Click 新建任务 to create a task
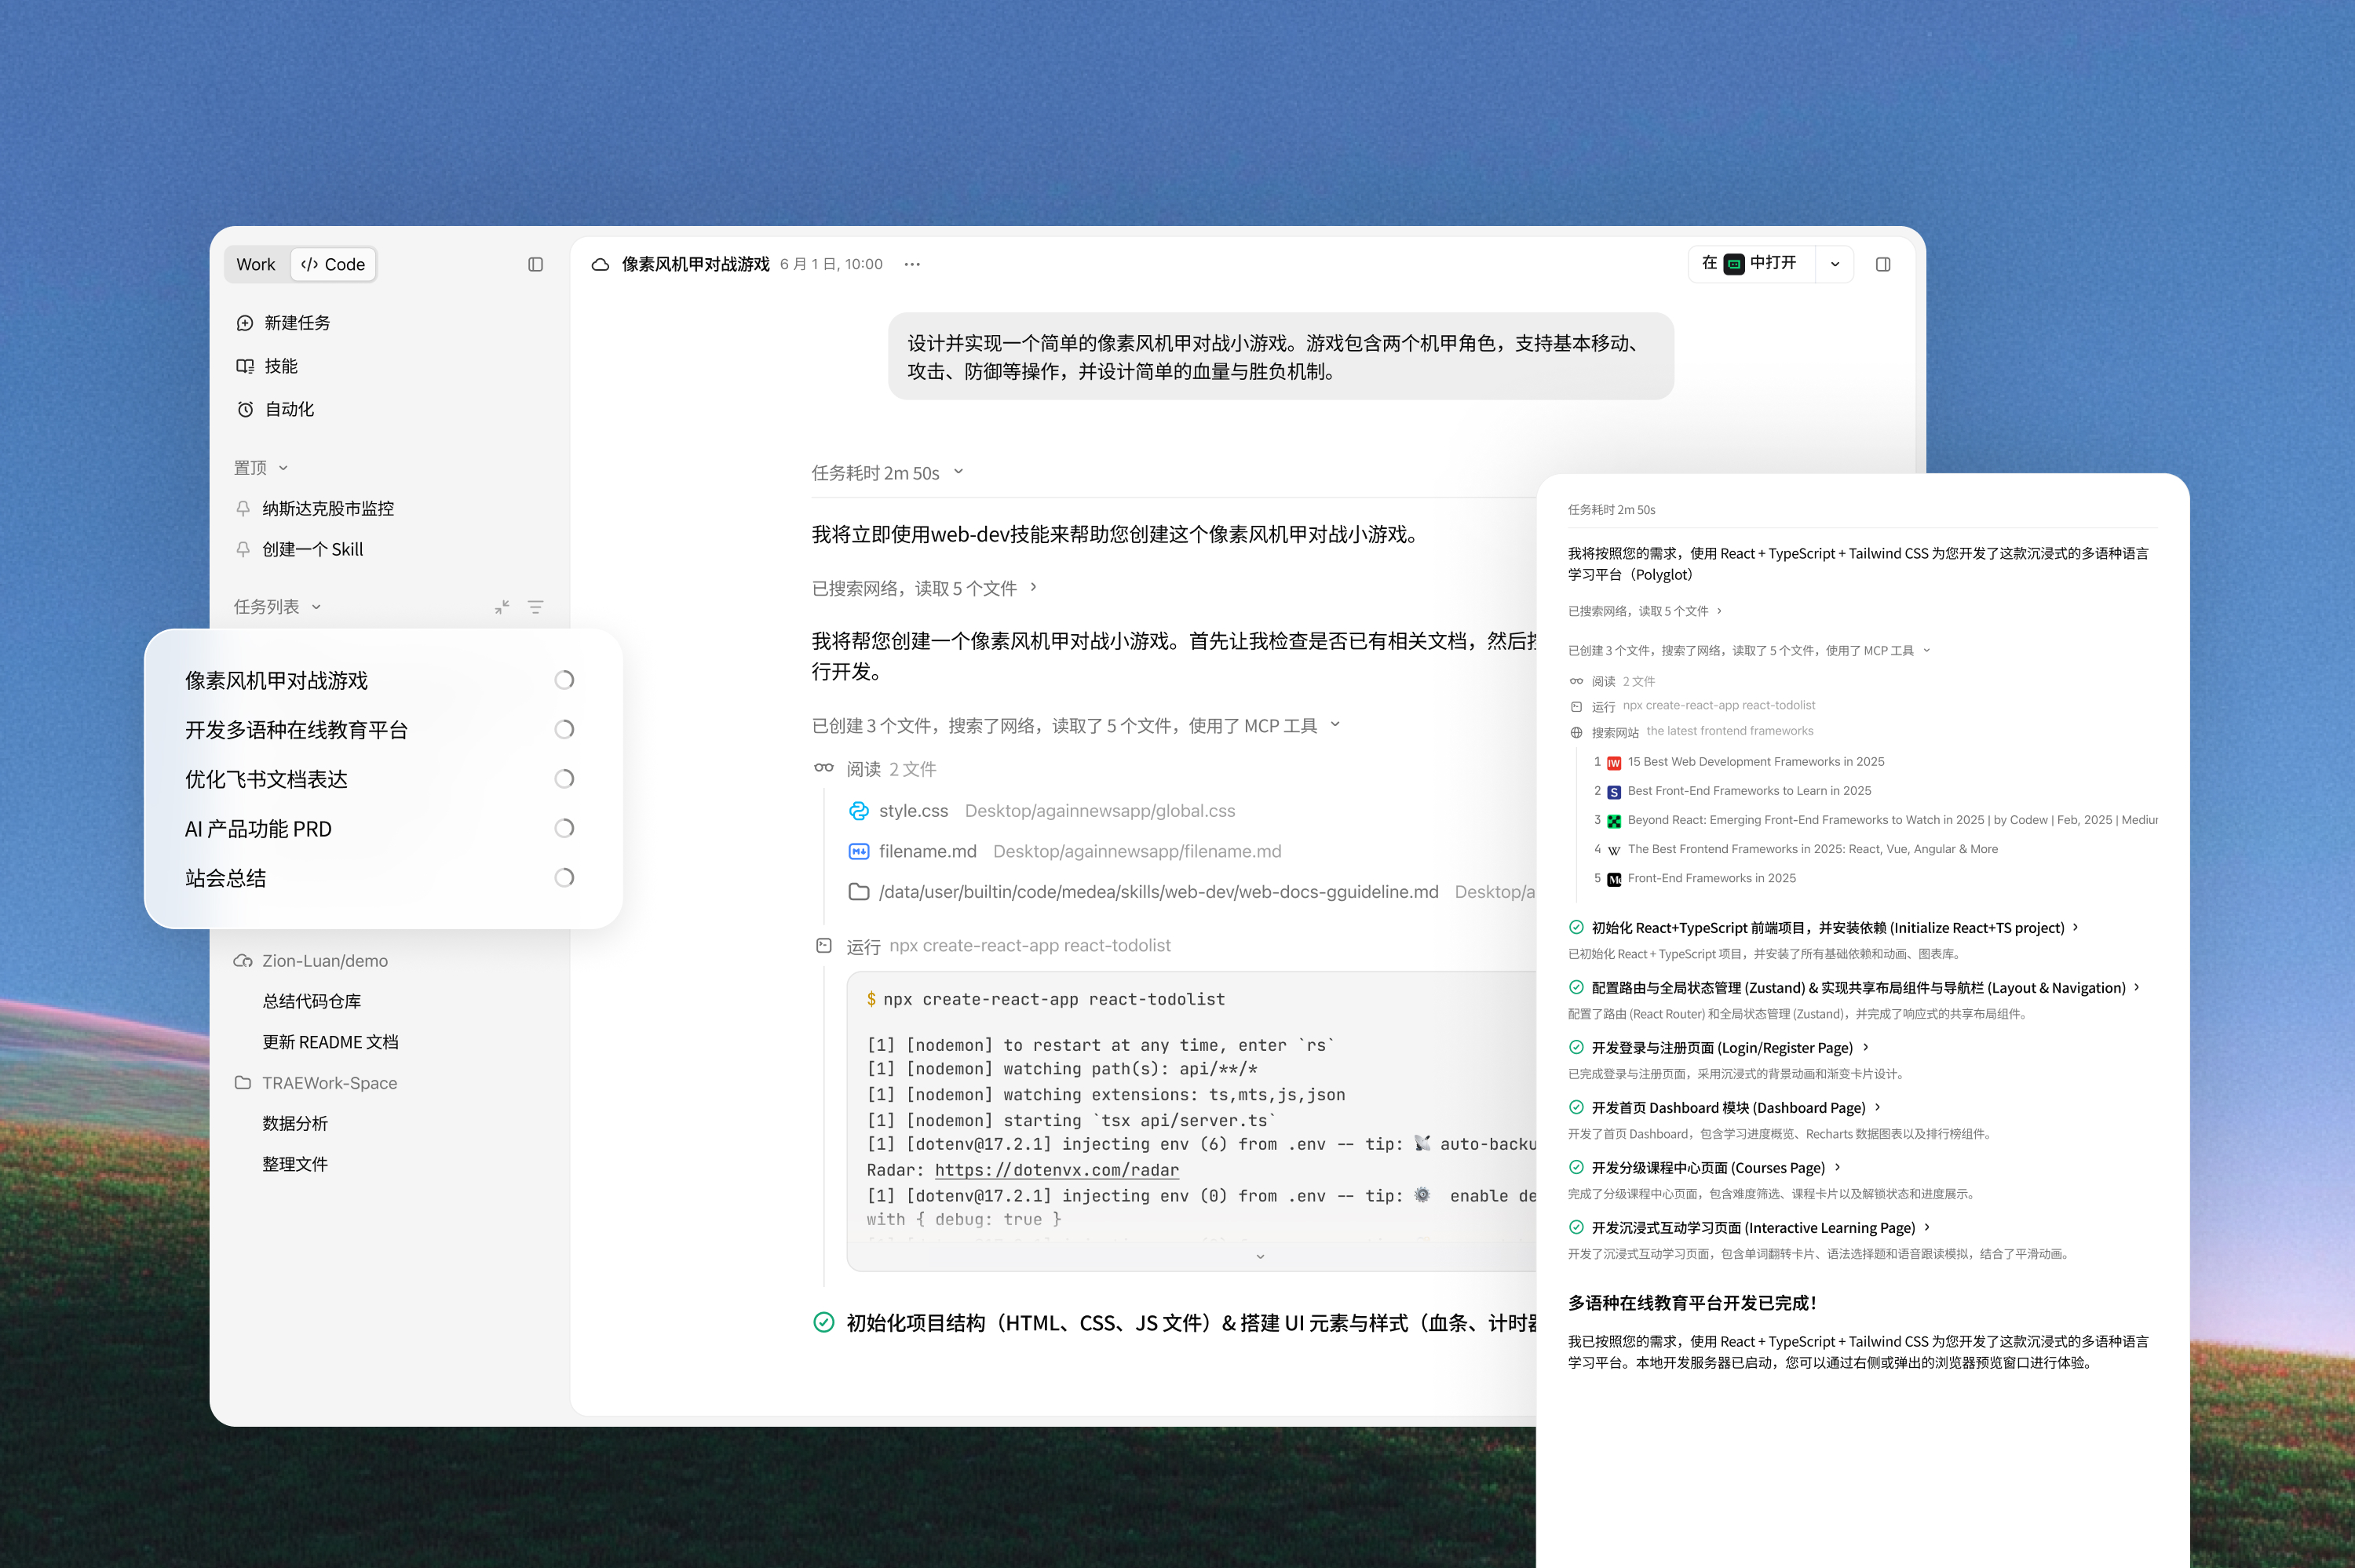Viewport: 2355px width, 1568px height. tap(297, 323)
